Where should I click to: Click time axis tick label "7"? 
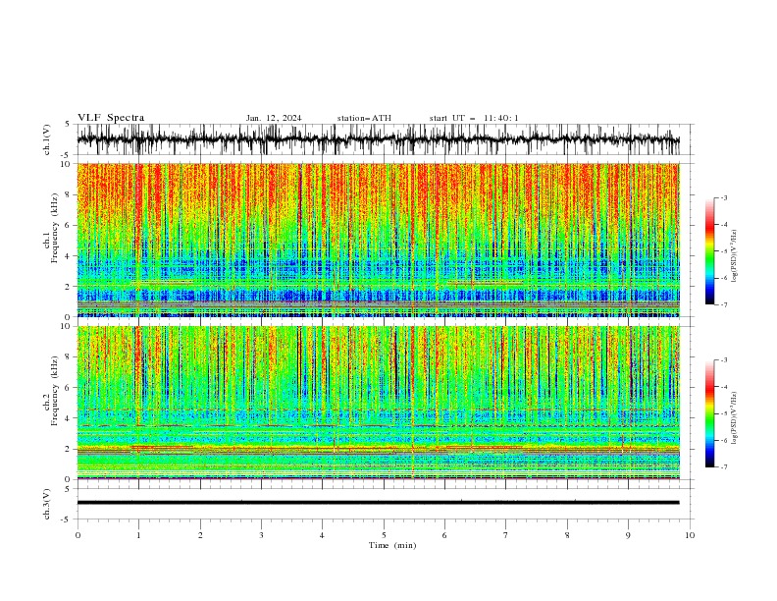pyautogui.click(x=506, y=535)
